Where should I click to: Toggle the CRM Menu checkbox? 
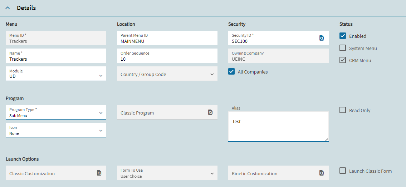(343, 60)
